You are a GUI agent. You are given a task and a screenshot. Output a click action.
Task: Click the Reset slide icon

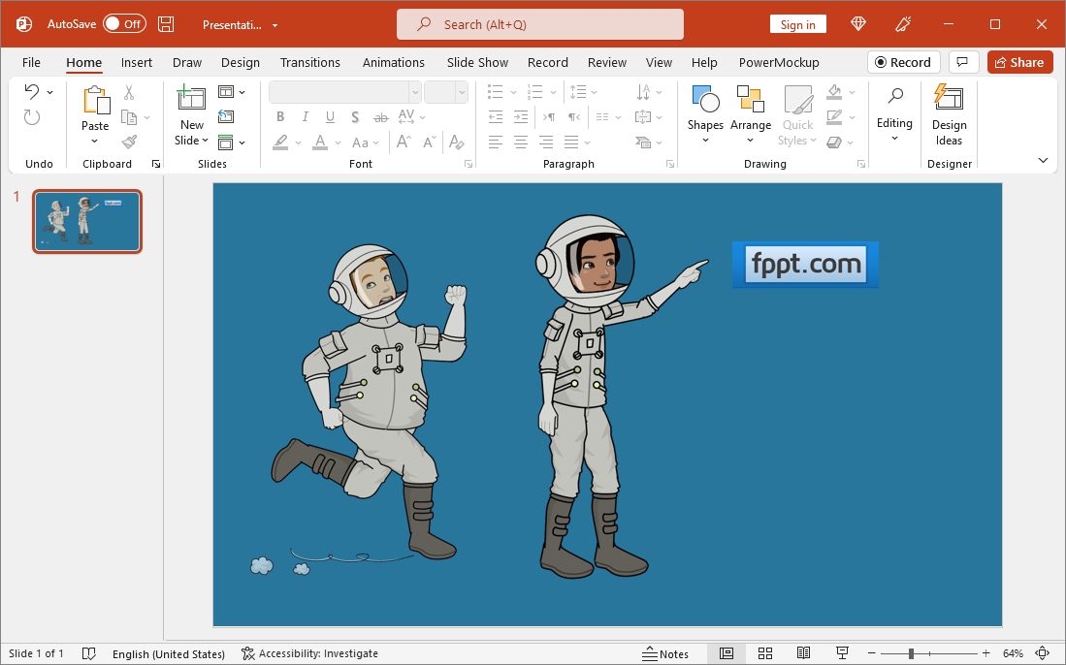click(226, 117)
